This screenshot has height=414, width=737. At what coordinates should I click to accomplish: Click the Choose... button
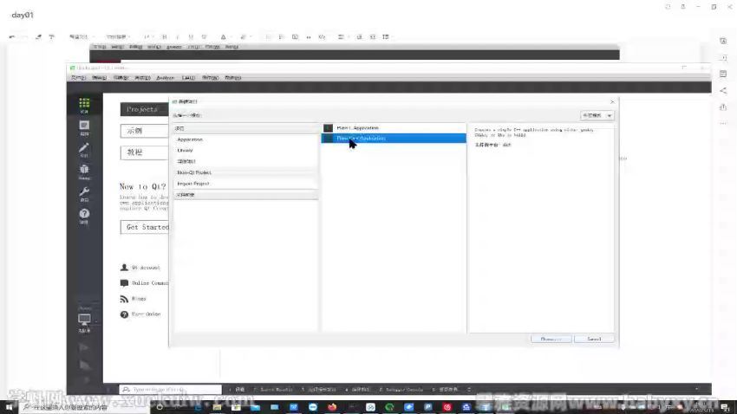[x=551, y=339]
